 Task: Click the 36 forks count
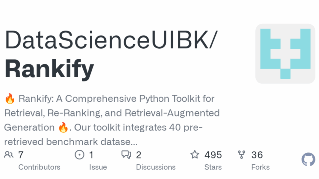coord(257,155)
